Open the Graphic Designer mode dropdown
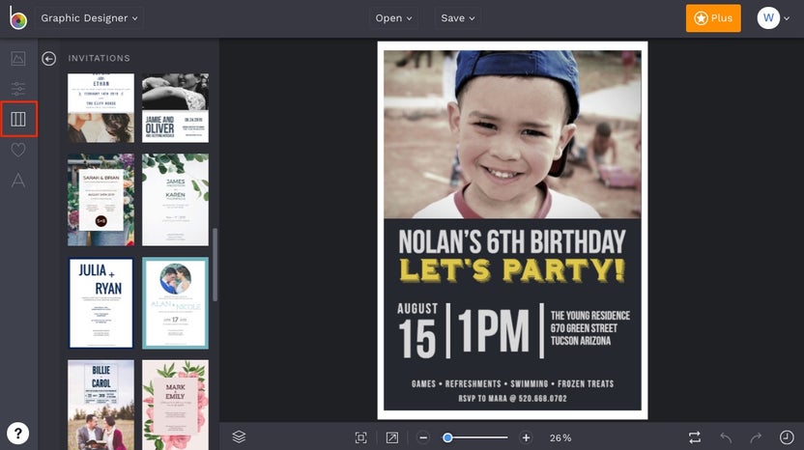Screen dimensions: 804x450 coord(89,18)
